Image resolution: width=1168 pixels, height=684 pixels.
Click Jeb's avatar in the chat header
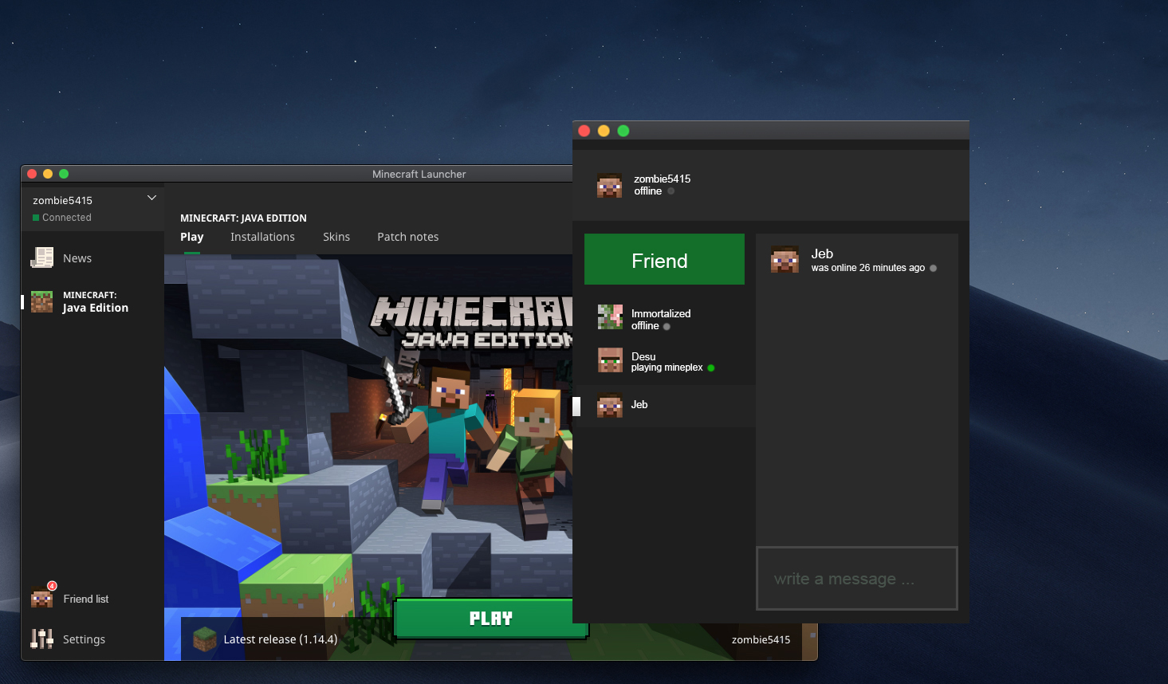point(785,259)
